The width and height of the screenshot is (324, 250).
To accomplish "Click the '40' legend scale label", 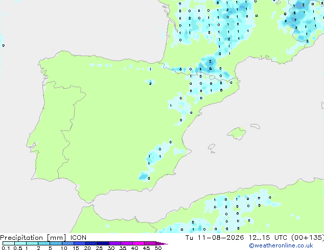I will (134, 248).
